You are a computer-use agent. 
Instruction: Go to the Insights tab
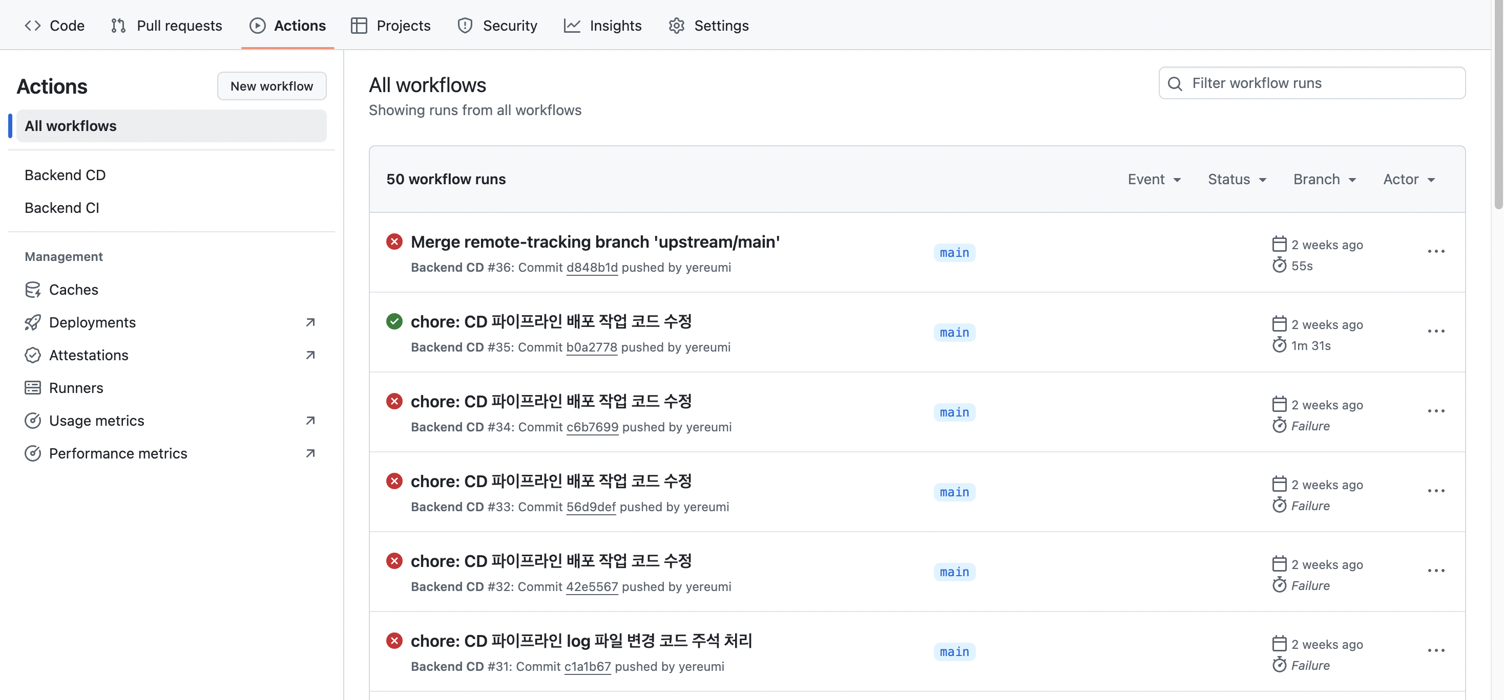[x=602, y=26]
